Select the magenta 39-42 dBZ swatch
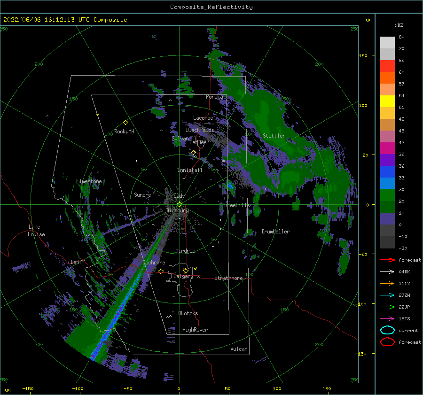 pos(387,148)
